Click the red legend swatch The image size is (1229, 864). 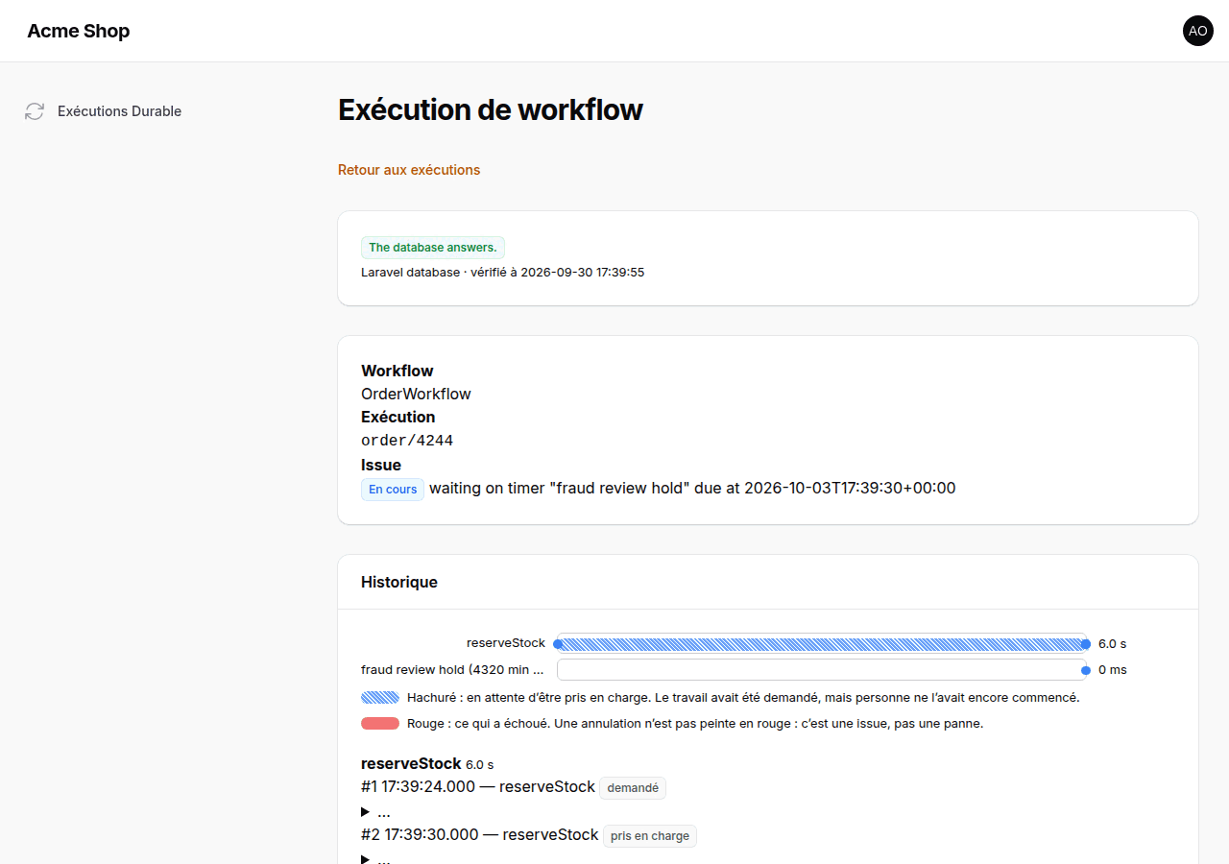coord(380,724)
